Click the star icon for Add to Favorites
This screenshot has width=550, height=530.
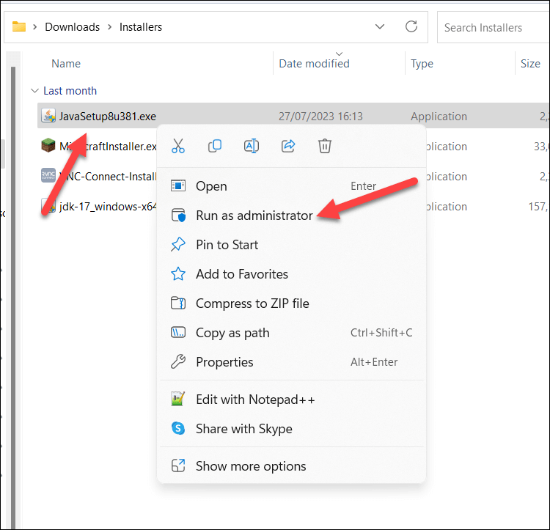point(178,273)
